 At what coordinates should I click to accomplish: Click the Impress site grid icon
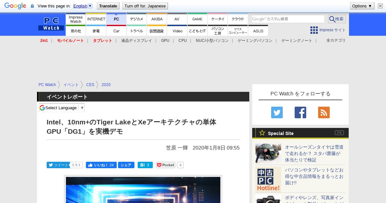pyautogui.click(x=314, y=30)
